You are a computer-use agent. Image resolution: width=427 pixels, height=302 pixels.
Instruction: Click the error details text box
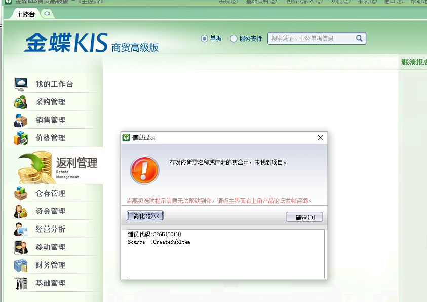225,253
